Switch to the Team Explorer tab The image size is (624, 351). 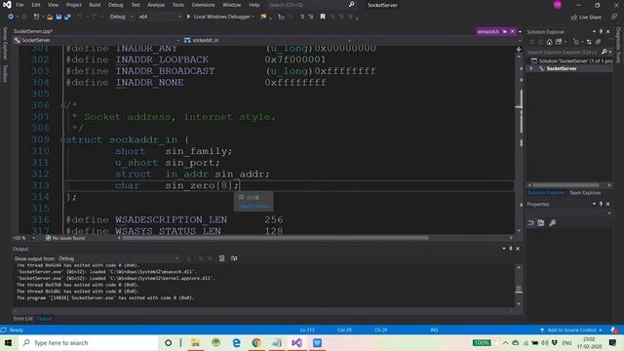point(585,193)
